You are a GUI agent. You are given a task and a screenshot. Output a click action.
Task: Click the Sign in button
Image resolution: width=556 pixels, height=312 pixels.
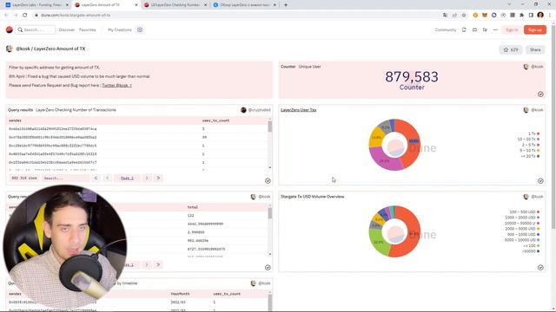(x=512, y=29)
